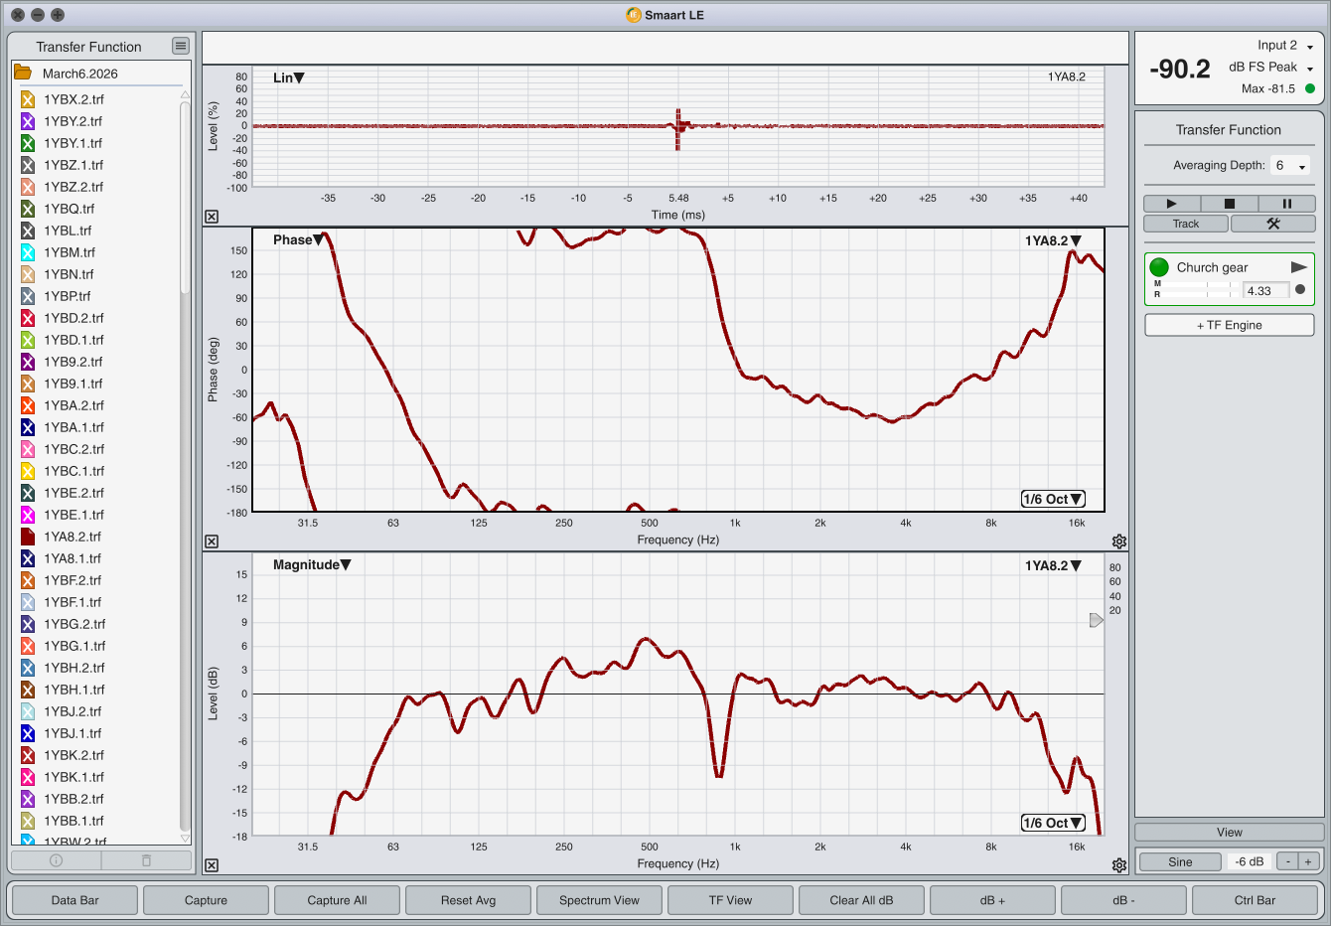Click the 4.33 delay value field
Screen dimensions: 1331x926
pyautogui.click(x=1266, y=290)
